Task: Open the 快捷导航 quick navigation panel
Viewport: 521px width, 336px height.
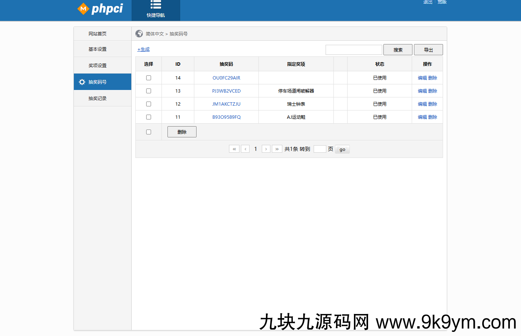Action: tap(156, 10)
